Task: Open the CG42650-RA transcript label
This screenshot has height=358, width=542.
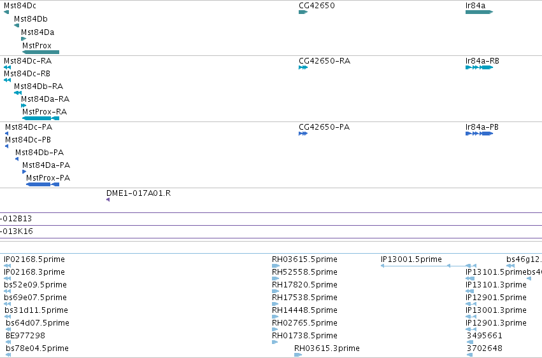Action: [325, 61]
